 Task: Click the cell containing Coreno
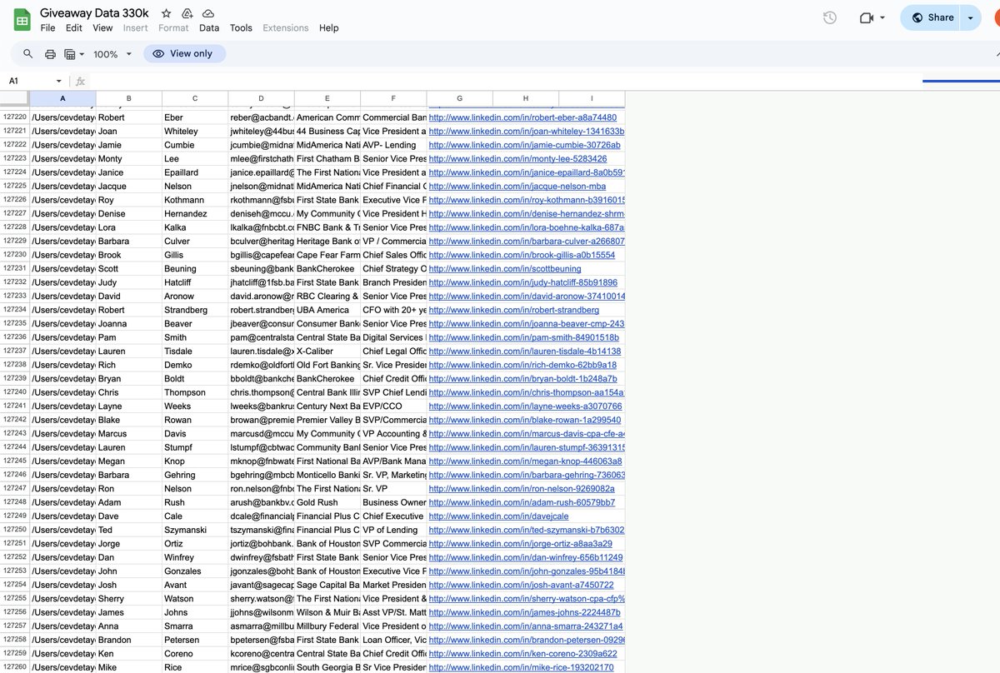(x=195, y=654)
